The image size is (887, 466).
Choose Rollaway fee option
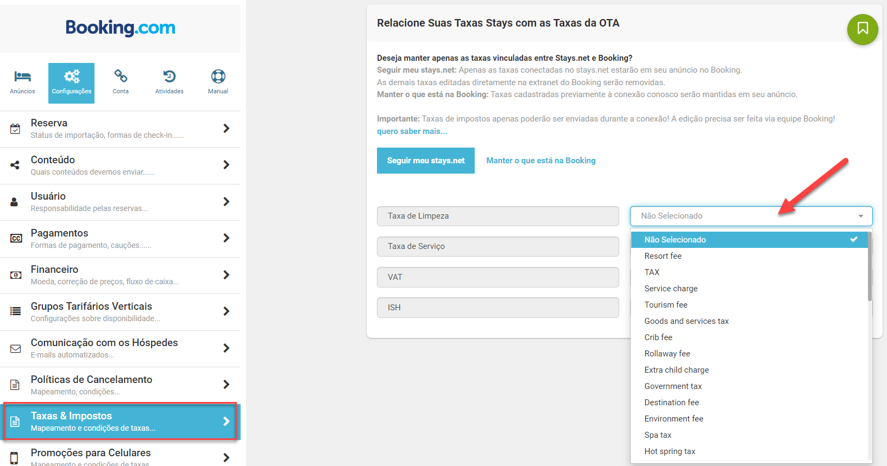click(x=749, y=354)
